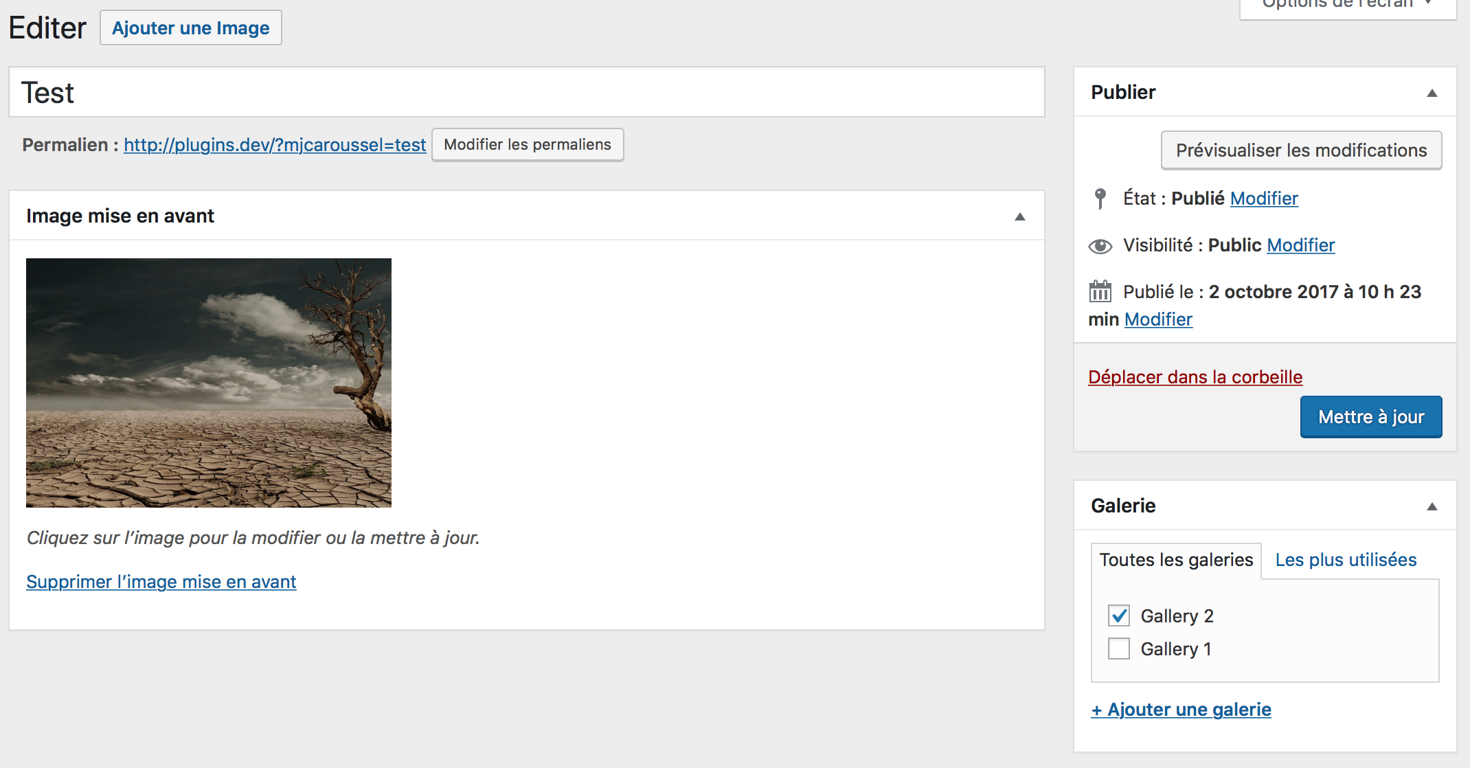Collapse the Galerie panel with its arrow
The image size is (1470, 768).
1432,506
